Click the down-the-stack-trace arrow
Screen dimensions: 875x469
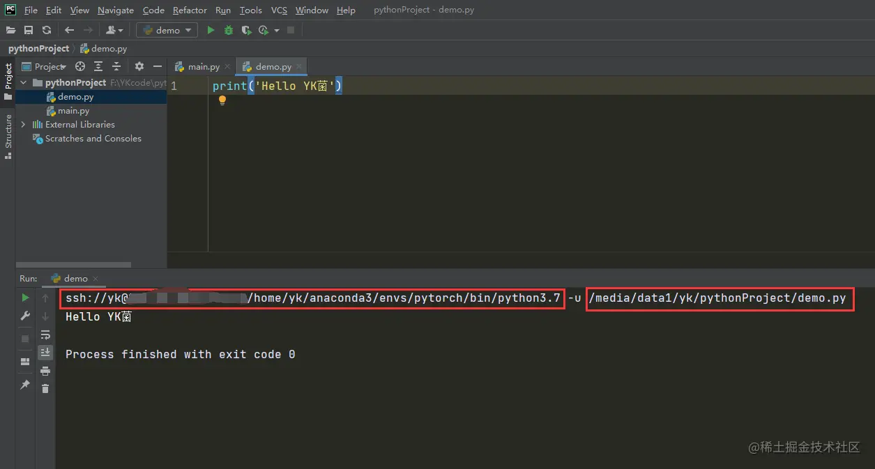pyautogui.click(x=45, y=316)
